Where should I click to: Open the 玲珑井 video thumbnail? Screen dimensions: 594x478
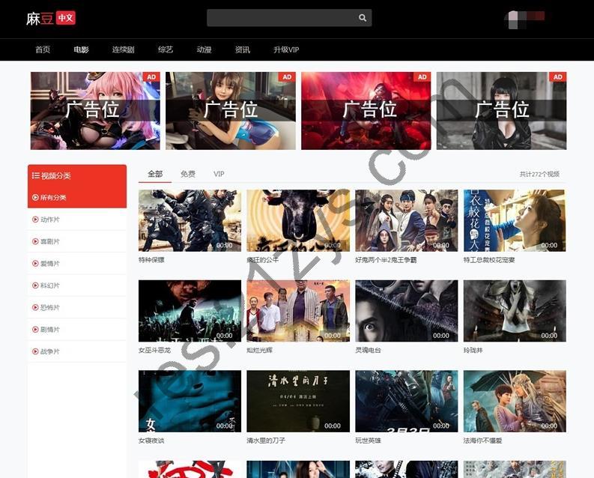click(x=515, y=311)
